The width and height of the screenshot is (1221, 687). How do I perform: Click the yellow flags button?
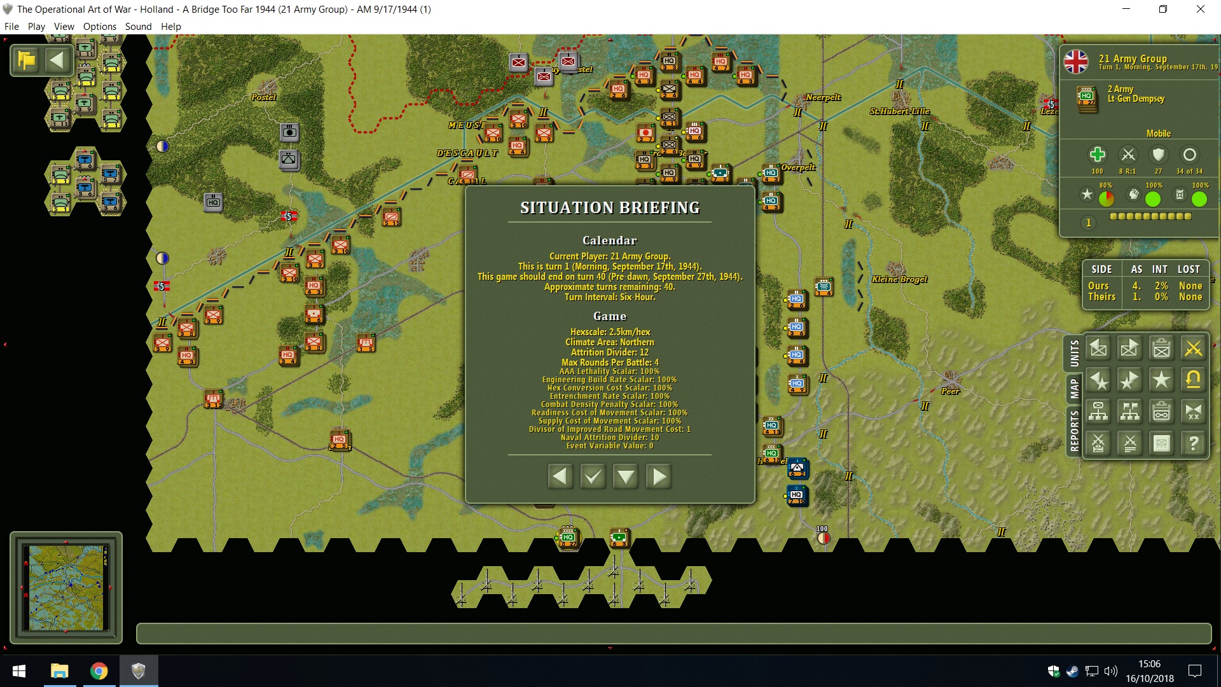(x=27, y=60)
